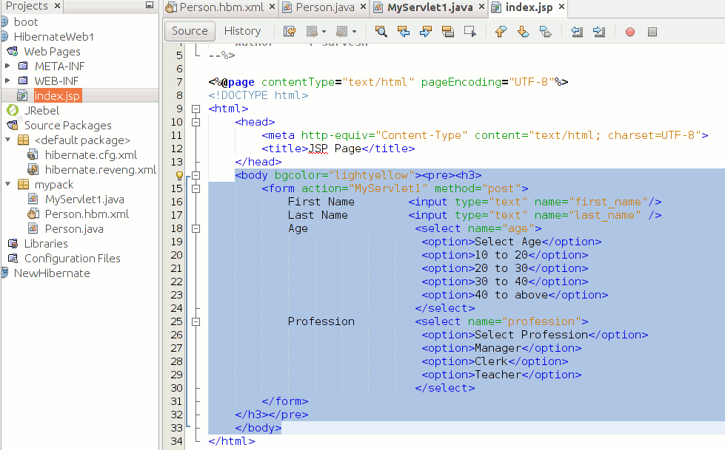The height and width of the screenshot is (450, 725).
Task: Close the Person.hbm.xml tab
Action: 271,7
